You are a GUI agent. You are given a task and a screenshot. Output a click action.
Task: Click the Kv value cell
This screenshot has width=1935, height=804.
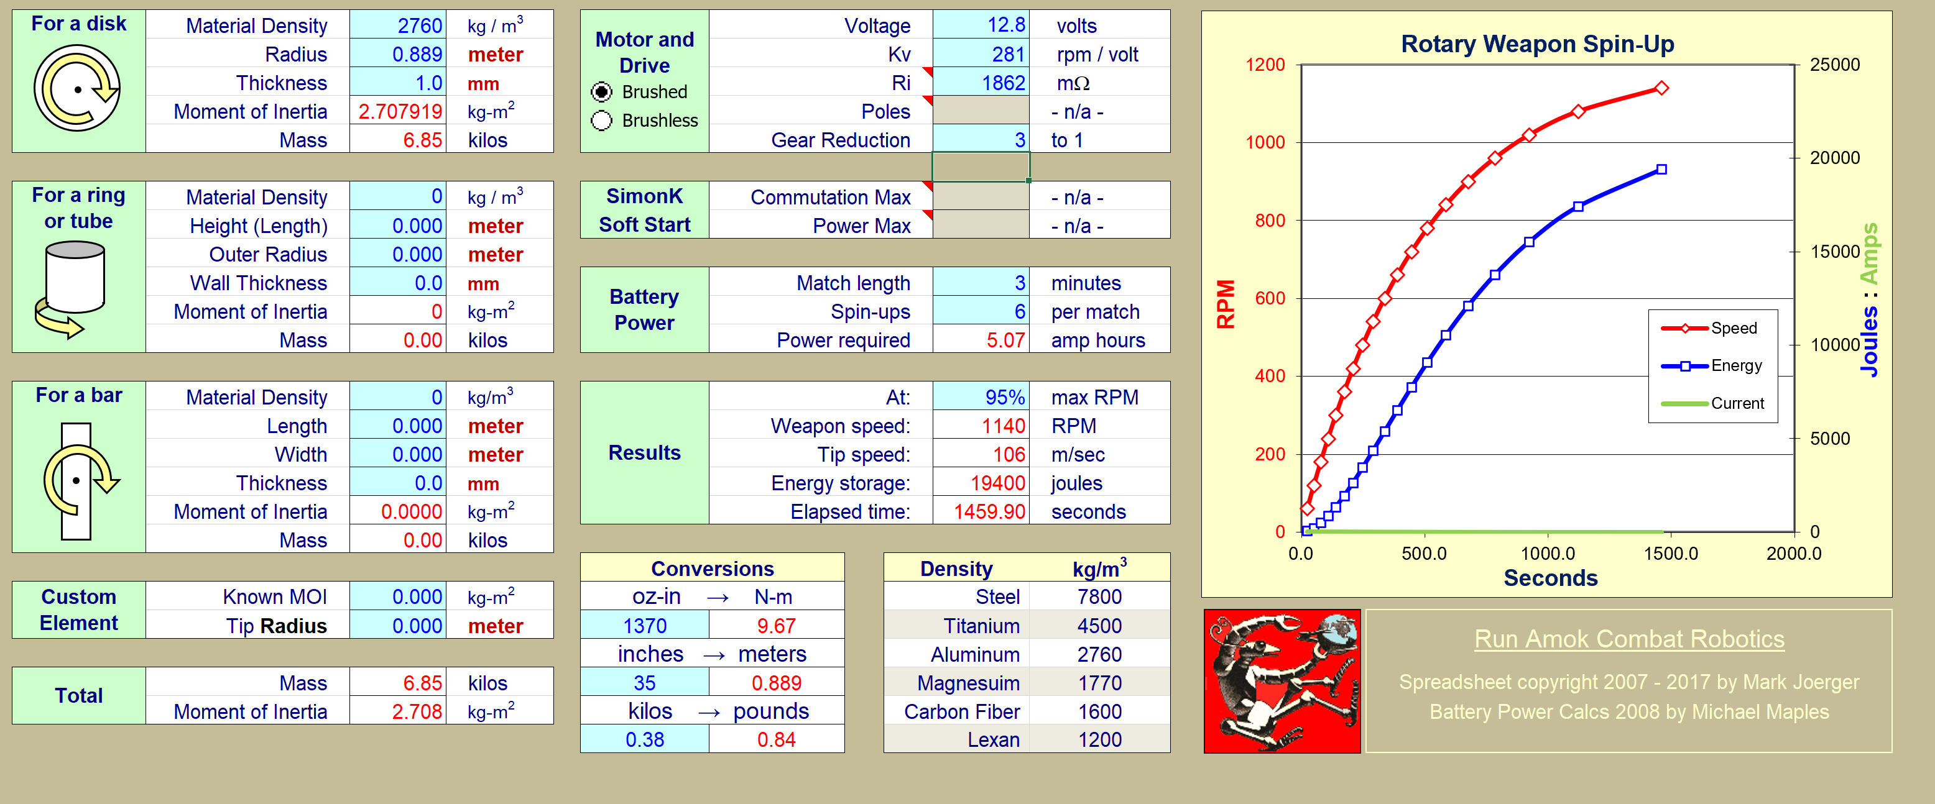pyautogui.click(x=981, y=54)
